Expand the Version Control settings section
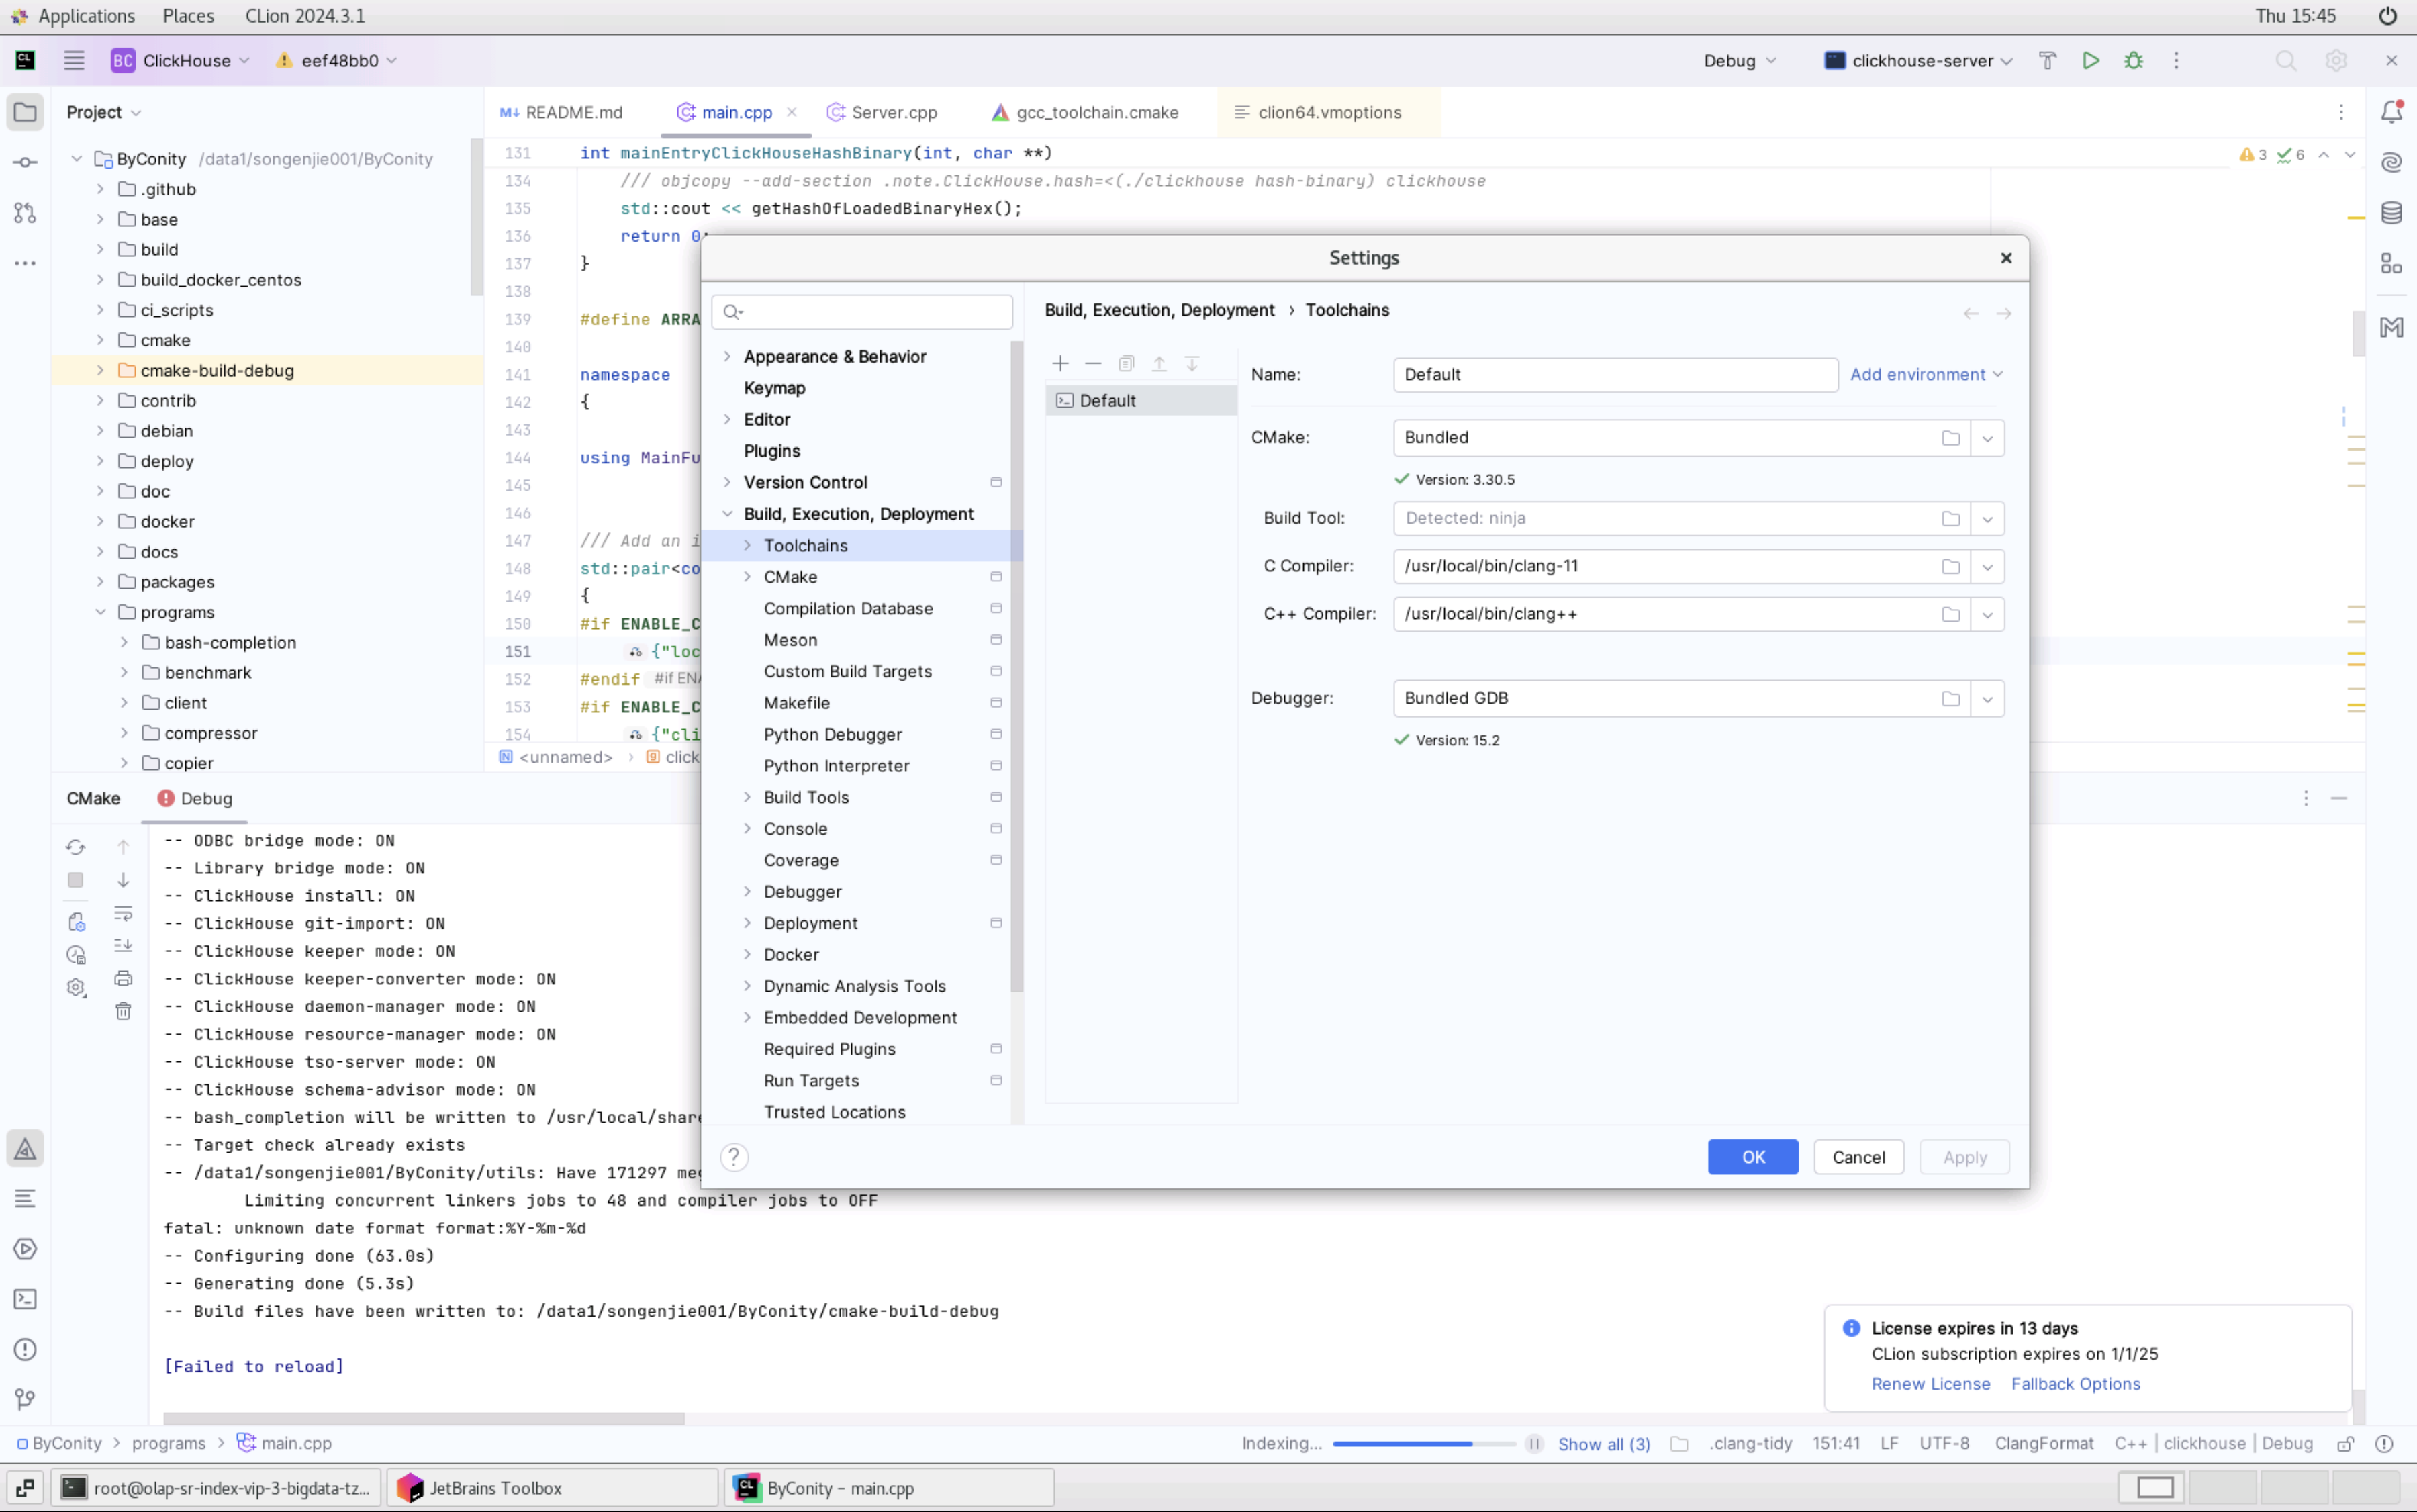2417x1512 pixels. point(727,483)
